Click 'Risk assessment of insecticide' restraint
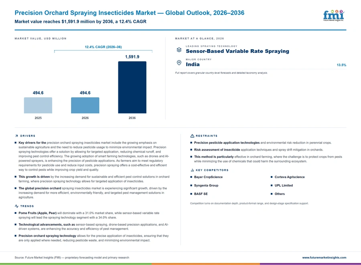Viewport: 361px width, 265px height. point(257,150)
